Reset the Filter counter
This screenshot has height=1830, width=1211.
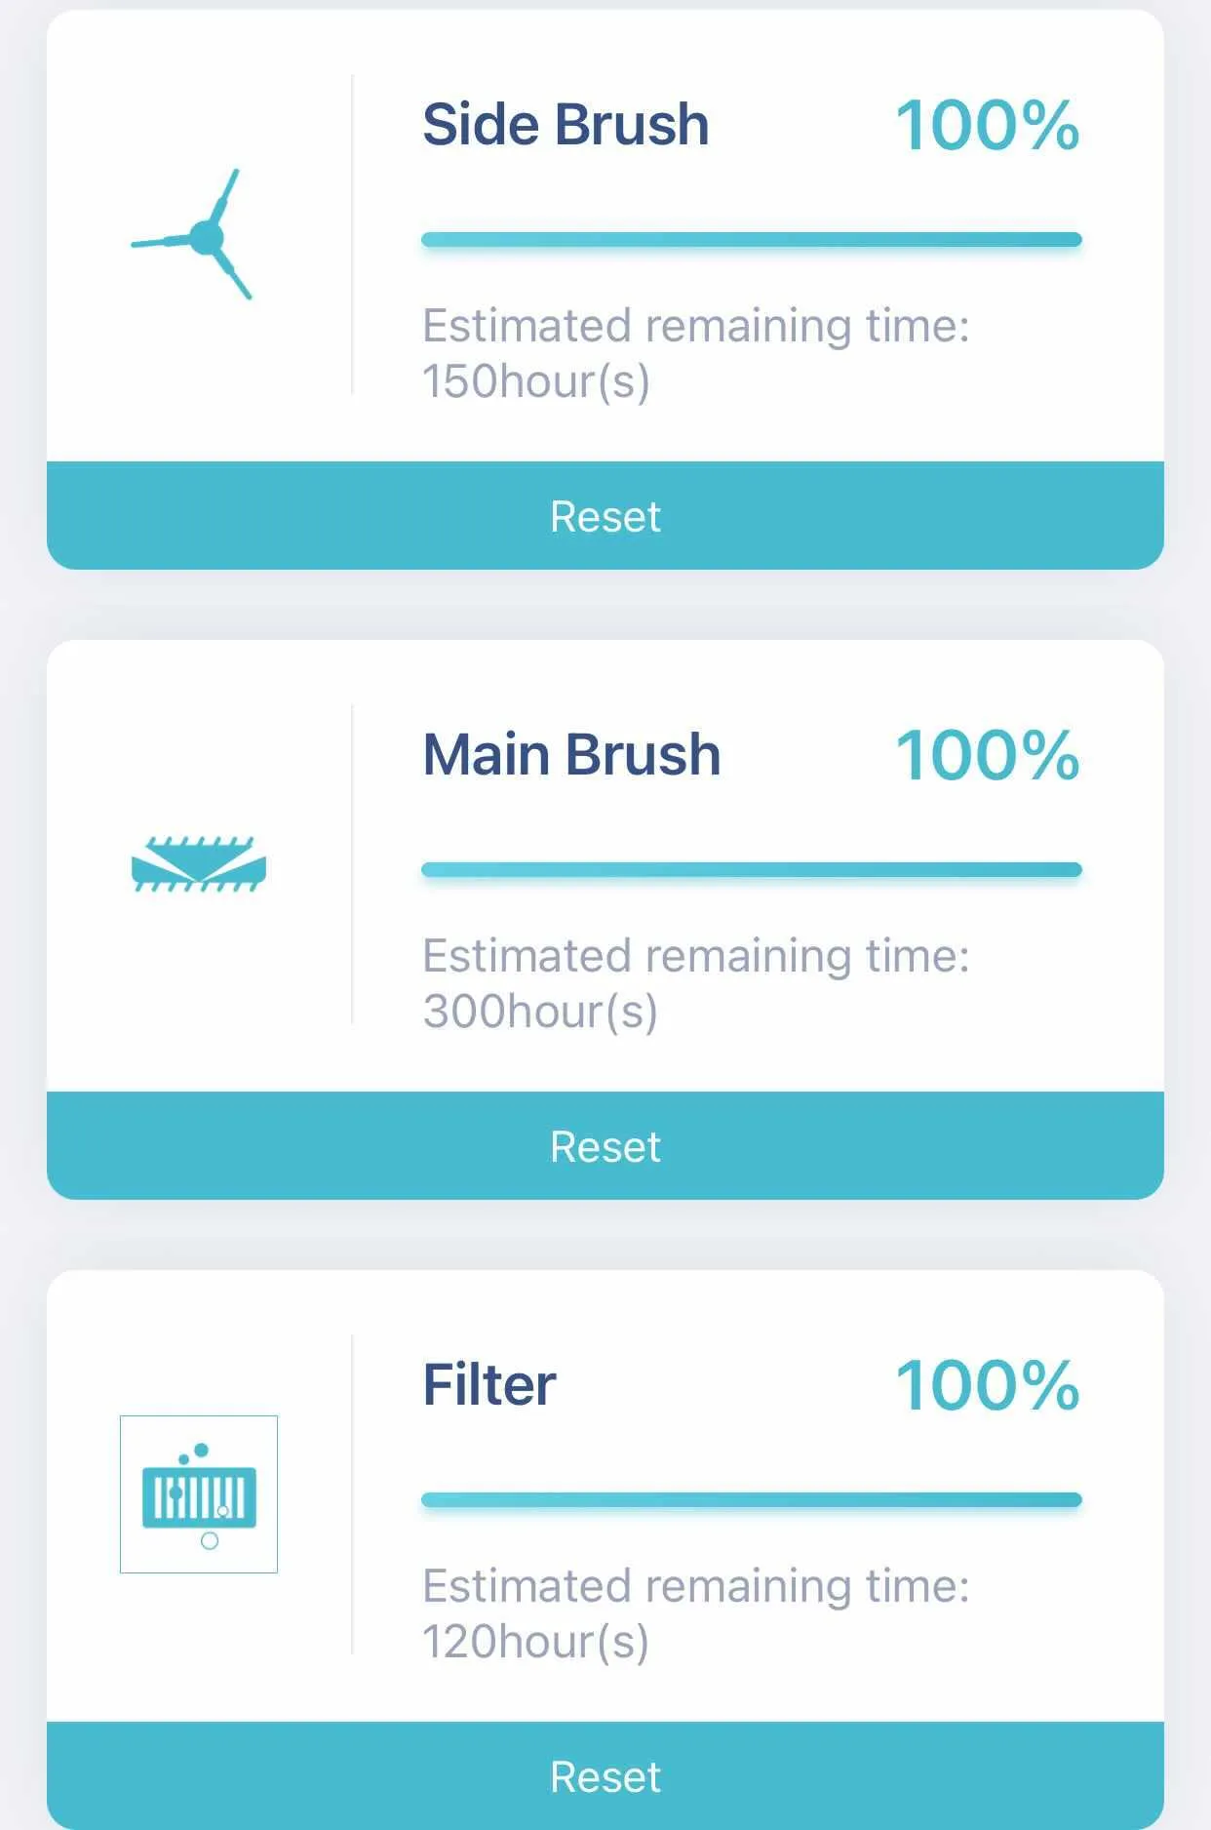605,1776
